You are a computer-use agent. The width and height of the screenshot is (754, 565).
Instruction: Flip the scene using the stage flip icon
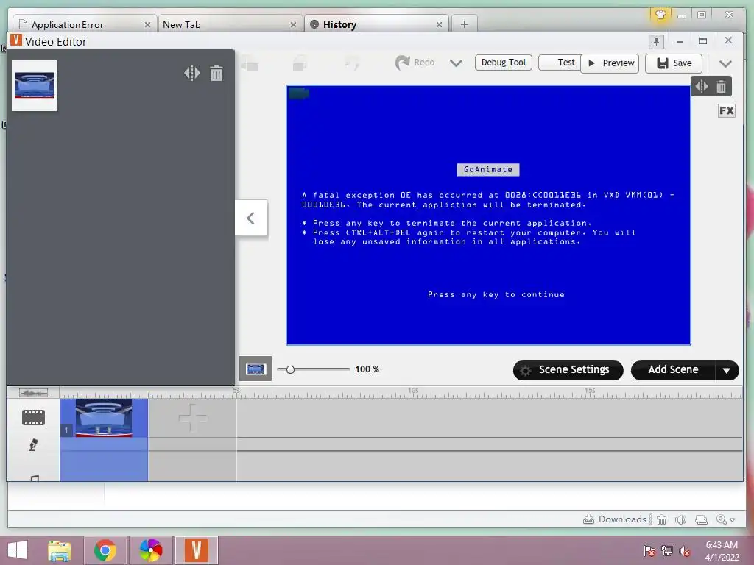(x=702, y=87)
